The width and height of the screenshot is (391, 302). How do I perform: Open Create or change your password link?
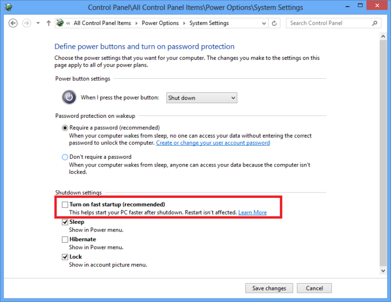coord(213,143)
